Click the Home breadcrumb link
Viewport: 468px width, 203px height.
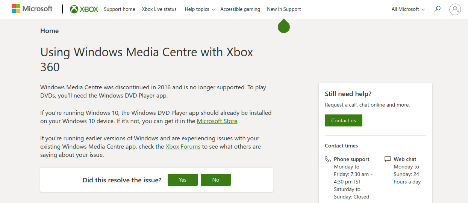tap(50, 31)
